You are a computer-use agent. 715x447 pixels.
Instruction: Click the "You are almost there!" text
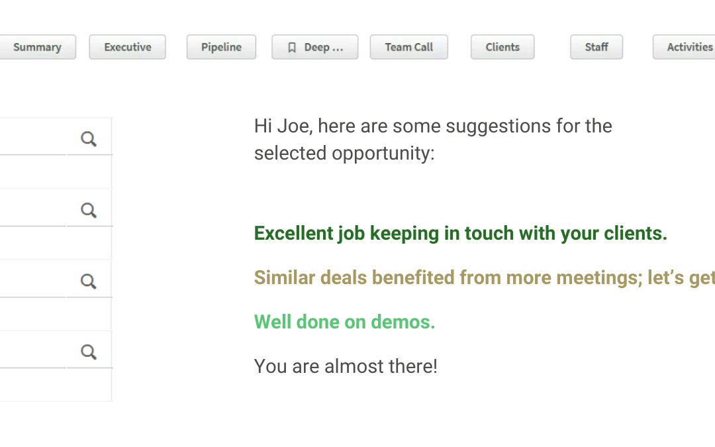tap(346, 366)
